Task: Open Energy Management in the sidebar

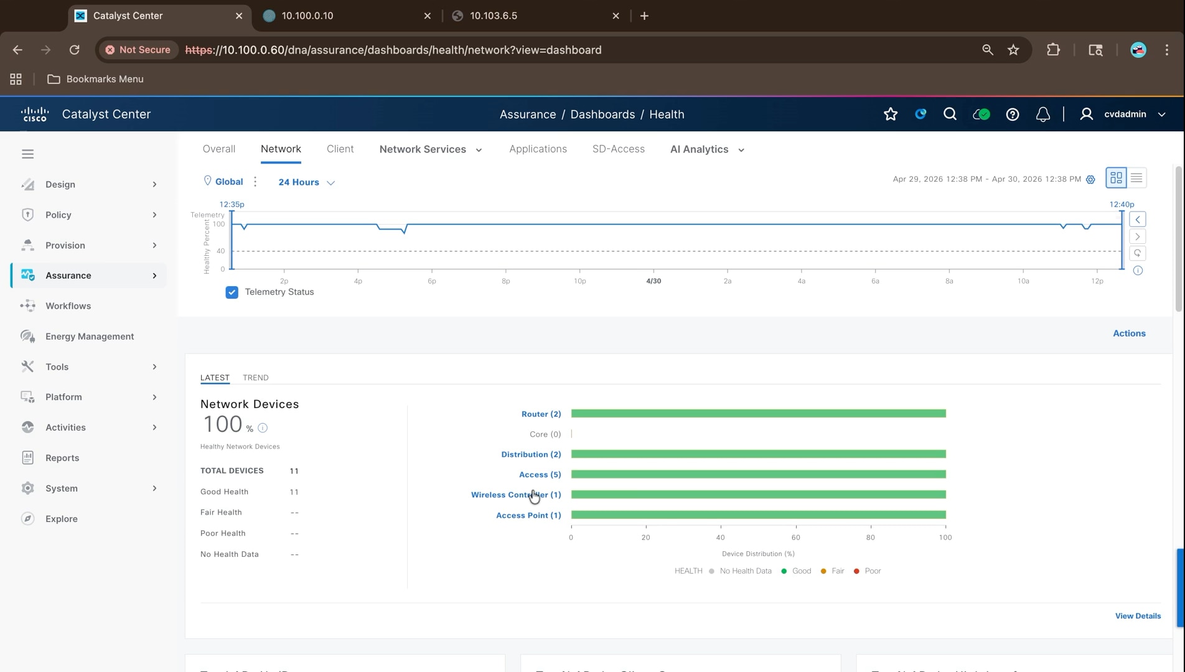Action: 88,337
